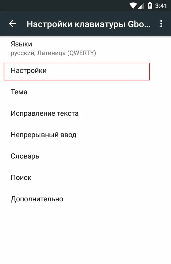Open the highlighted Настройки item

coord(77,72)
